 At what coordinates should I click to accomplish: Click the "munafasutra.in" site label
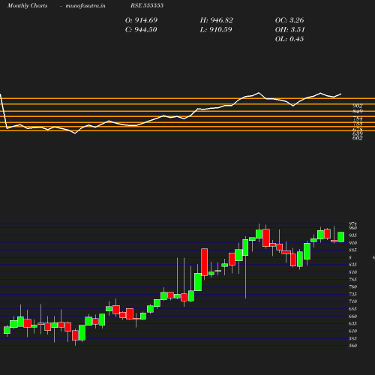[85, 5]
